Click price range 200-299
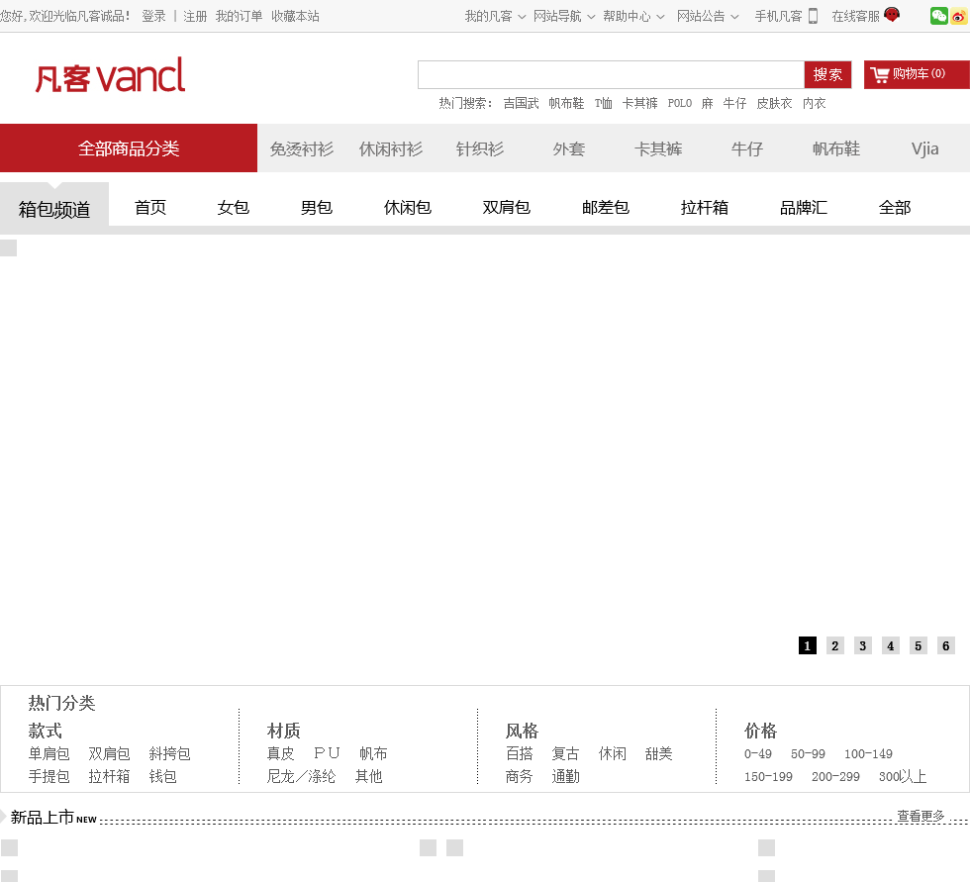Image resolution: width=970 pixels, height=882 pixels. [x=835, y=777]
